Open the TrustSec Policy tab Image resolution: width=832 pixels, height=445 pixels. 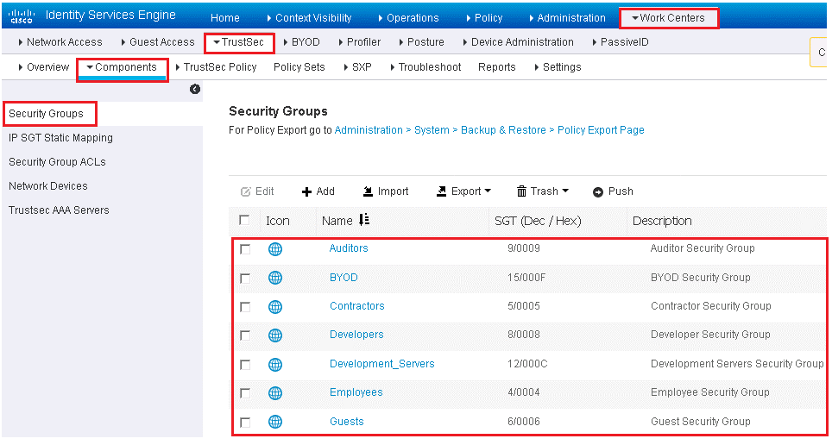click(x=216, y=67)
